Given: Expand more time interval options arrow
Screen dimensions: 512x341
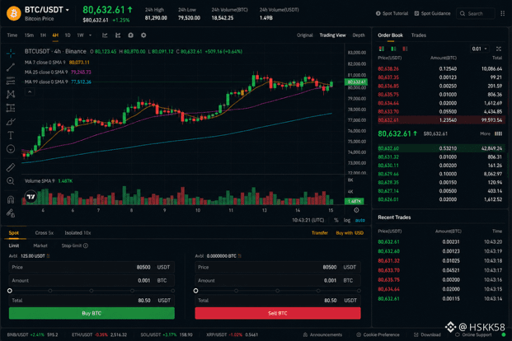Looking at the screenshot, I should [90, 35].
